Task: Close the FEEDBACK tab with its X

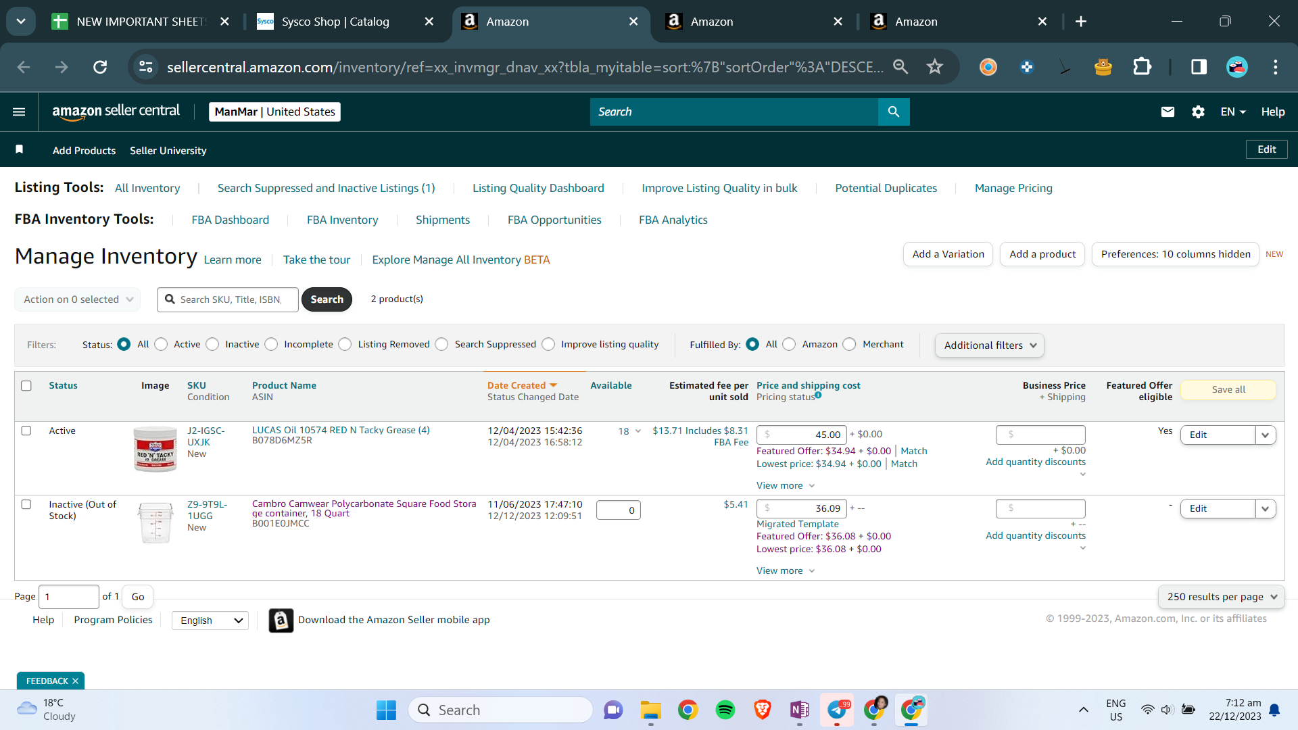Action: [x=75, y=681]
